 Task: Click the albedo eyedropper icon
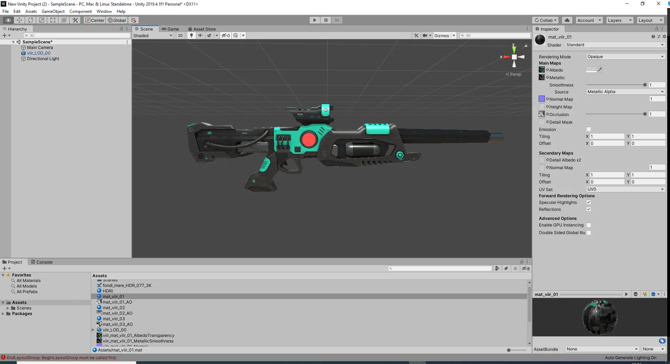(600, 69)
